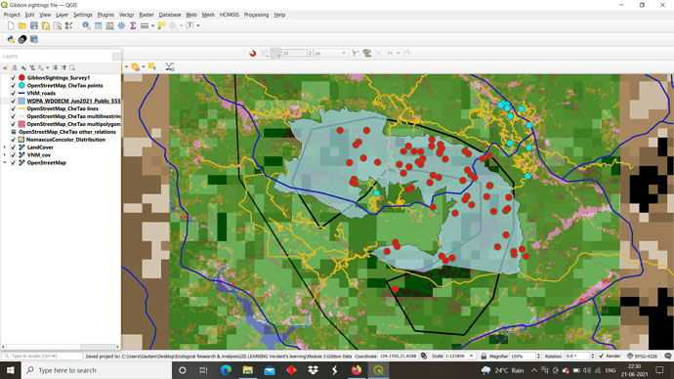Toggle the Render checkbox in status bar
Screen dimensions: 674x379
(x=601, y=356)
